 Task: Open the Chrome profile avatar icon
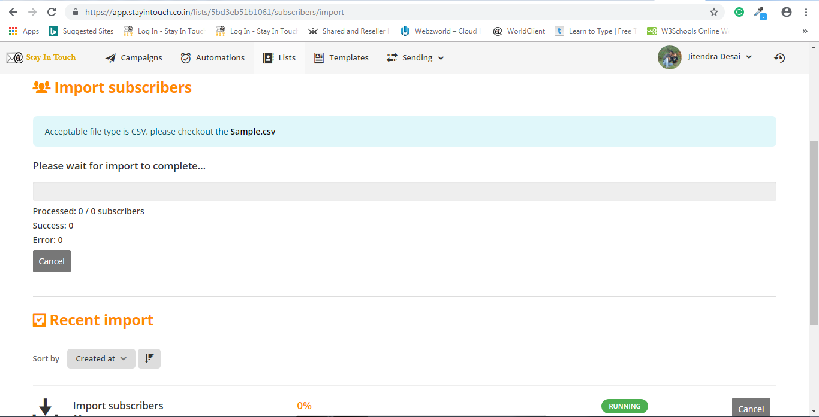click(x=787, y=12)
